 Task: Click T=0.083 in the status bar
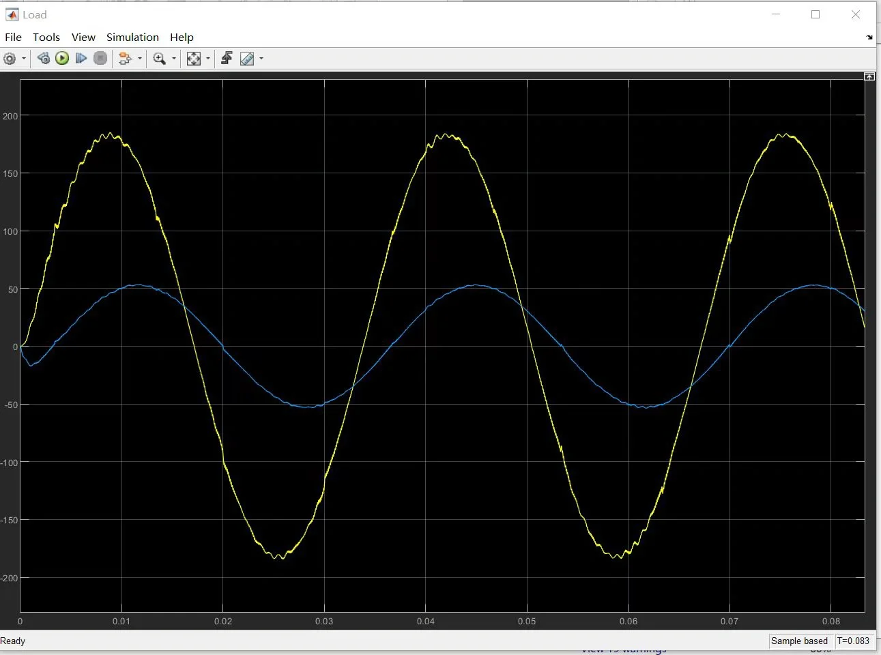(x=852, y=641)
